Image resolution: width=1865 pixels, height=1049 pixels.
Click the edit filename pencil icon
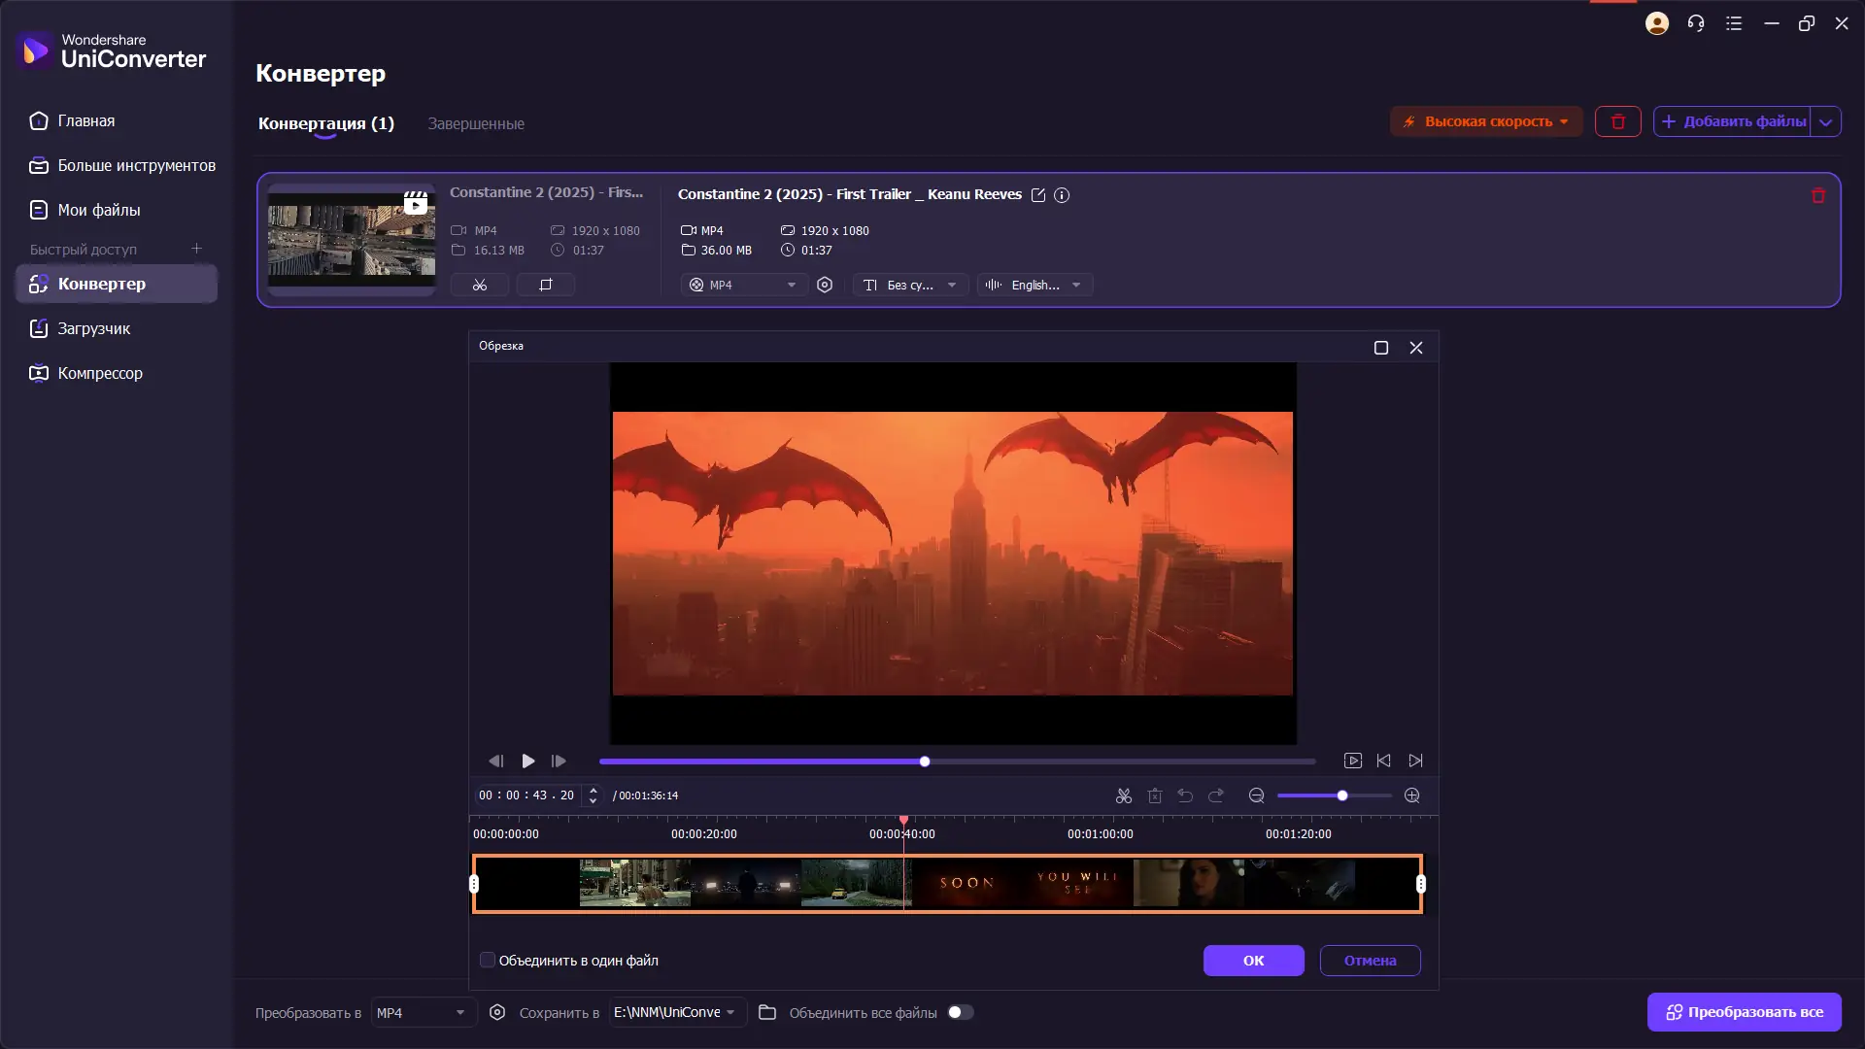coord(1037,195)
